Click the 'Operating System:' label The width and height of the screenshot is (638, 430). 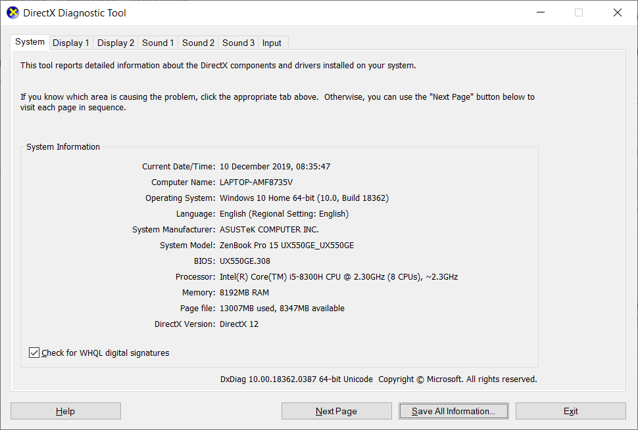[180, 198]
